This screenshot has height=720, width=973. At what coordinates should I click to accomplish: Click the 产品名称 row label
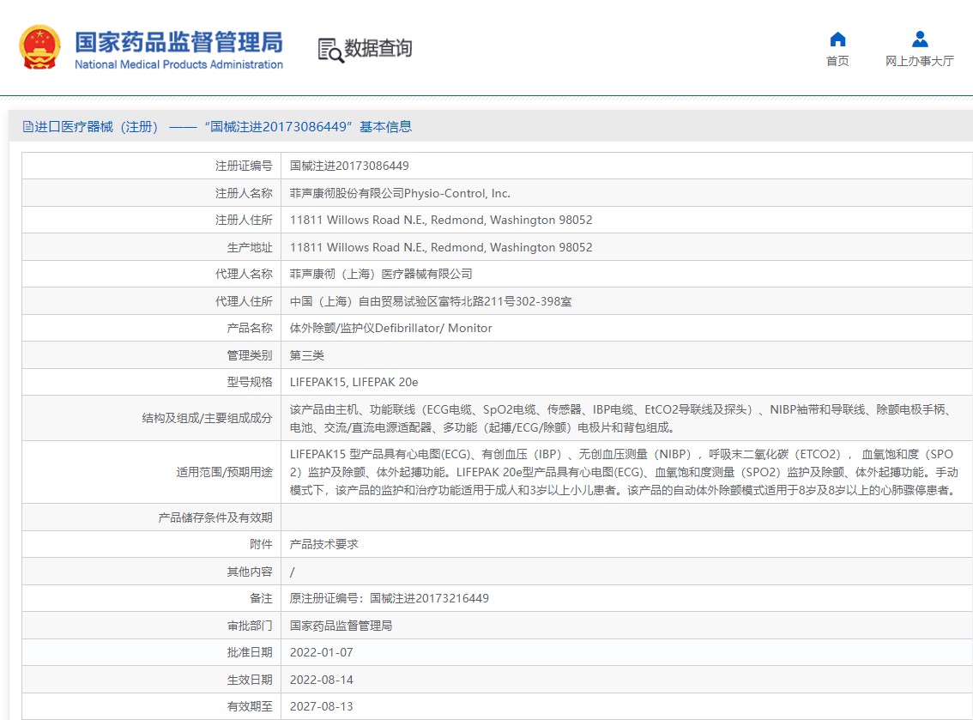(250, 328)
